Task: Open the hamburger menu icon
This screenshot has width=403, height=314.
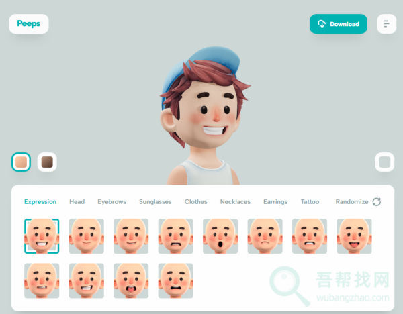Action: [386, 24]
